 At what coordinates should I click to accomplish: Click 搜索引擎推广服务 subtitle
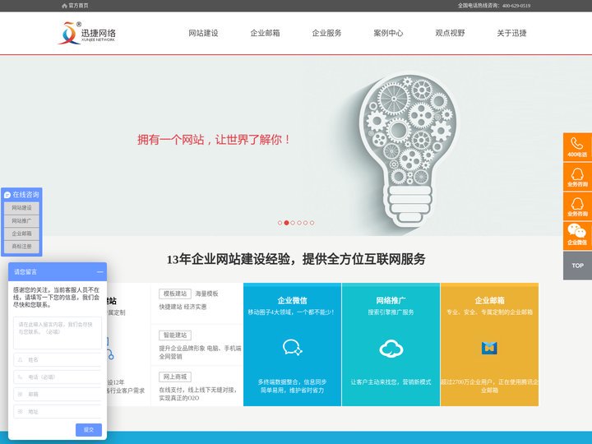tap(391, 312)
